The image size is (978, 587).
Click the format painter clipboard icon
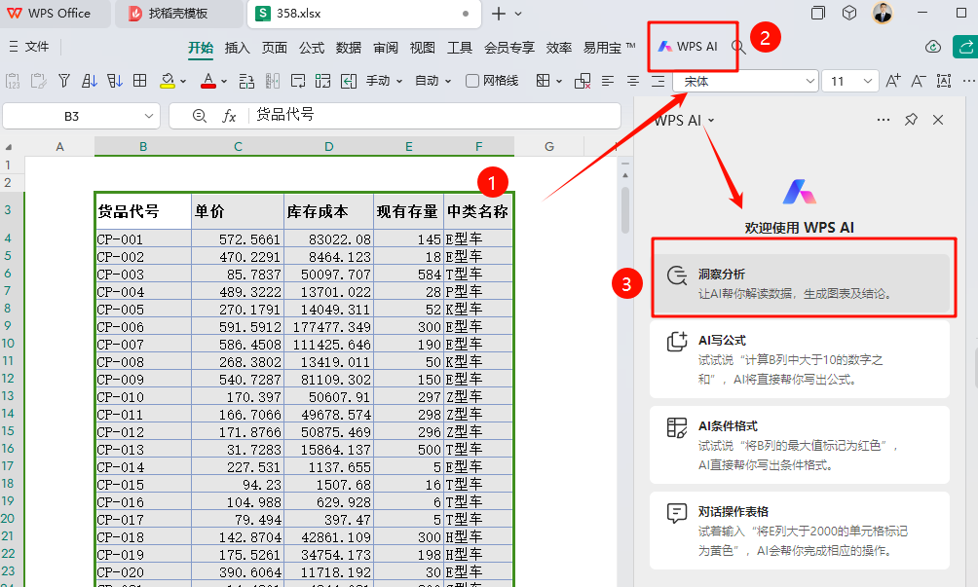(x=38, y=81)
